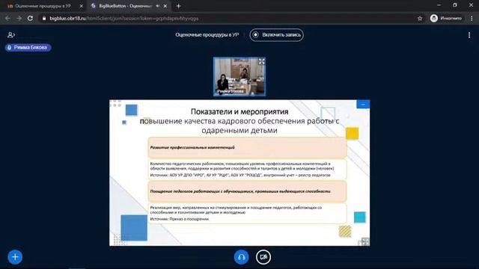Reload the current page

click(30, 18)
